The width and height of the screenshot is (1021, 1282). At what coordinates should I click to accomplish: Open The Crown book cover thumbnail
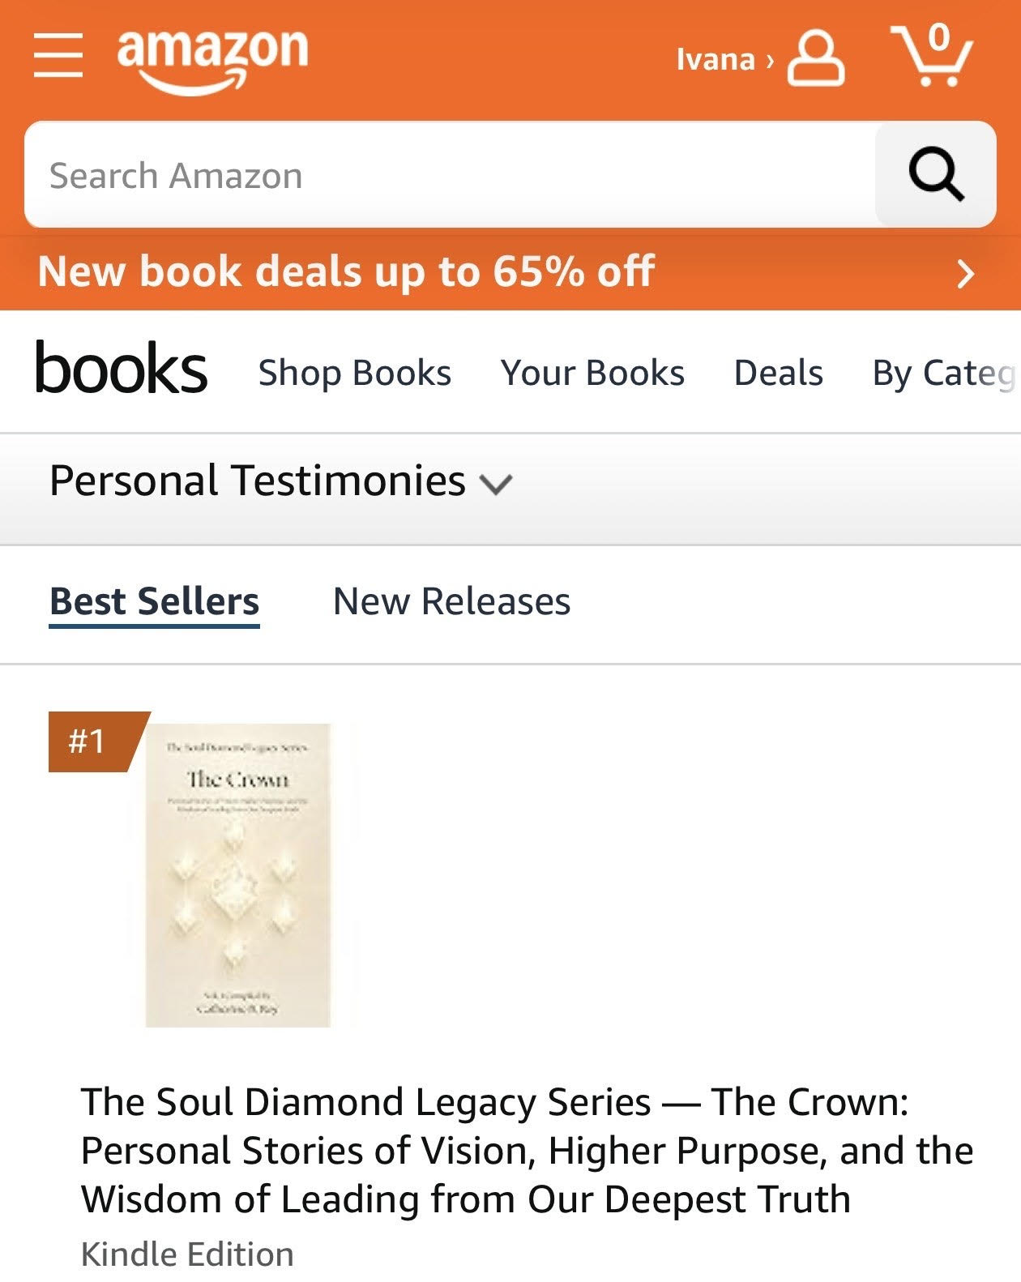pos(237,875)
